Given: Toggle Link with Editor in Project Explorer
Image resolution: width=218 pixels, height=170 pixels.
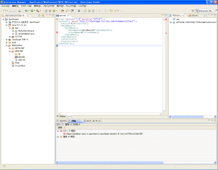Looking at the screenshot, I should 43,16.
